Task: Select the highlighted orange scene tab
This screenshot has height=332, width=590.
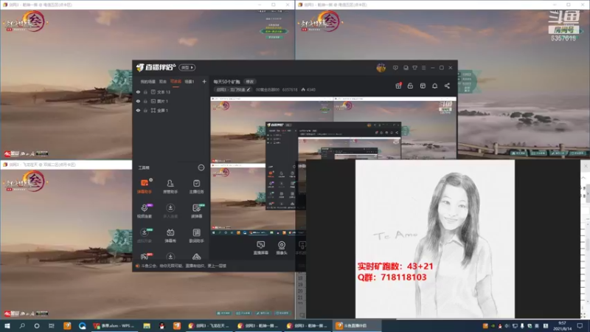Action: tap(176, 81)
